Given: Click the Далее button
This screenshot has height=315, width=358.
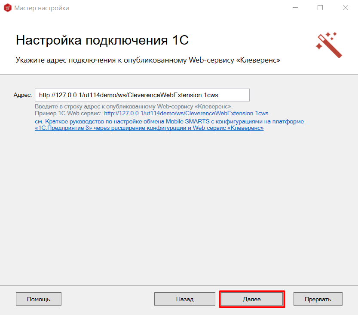Looking at the screenshot, I should point(251,299).
